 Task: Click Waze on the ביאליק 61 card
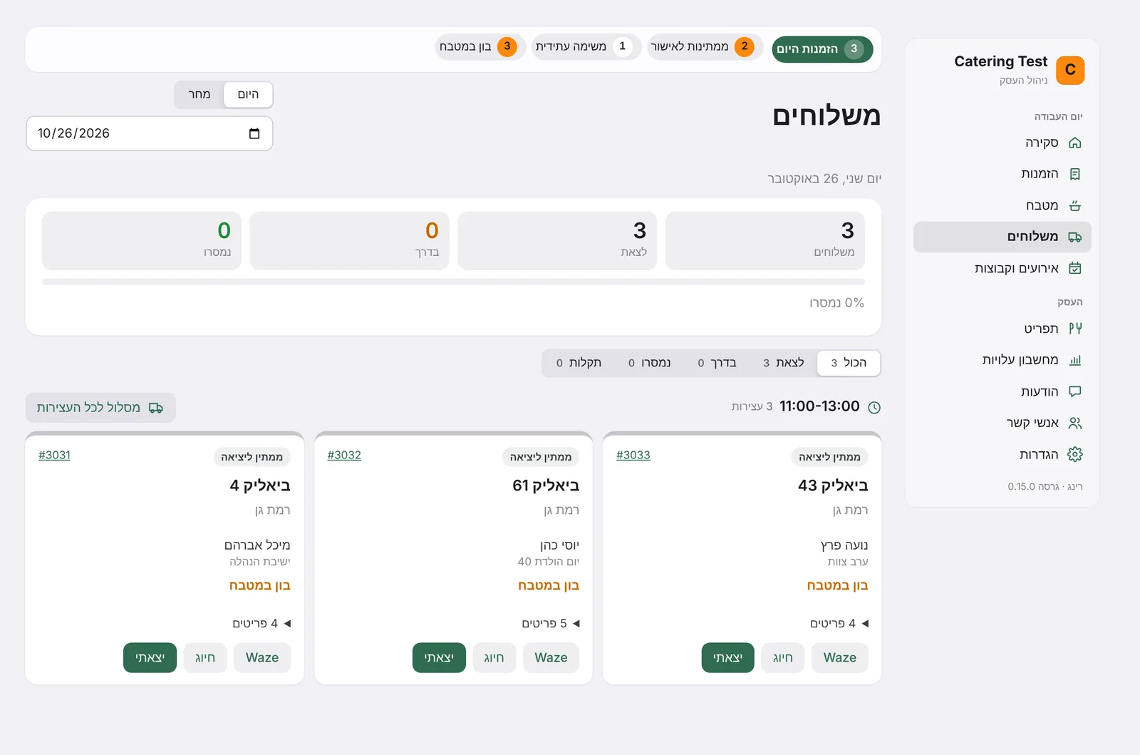[551, 657]
